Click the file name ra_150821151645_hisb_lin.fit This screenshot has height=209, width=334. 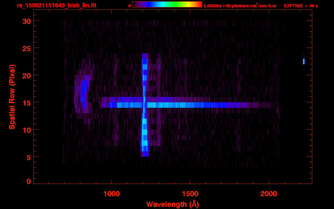[56, 5]
